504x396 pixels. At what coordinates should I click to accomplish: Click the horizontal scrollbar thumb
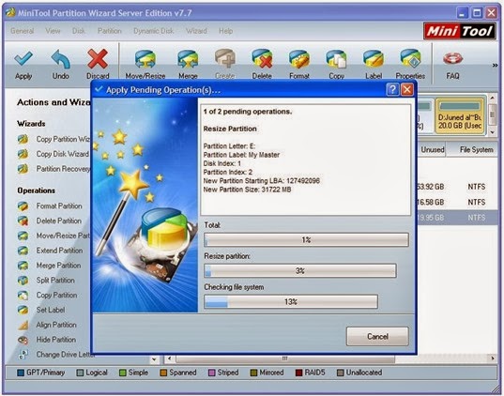click(284, 358)
